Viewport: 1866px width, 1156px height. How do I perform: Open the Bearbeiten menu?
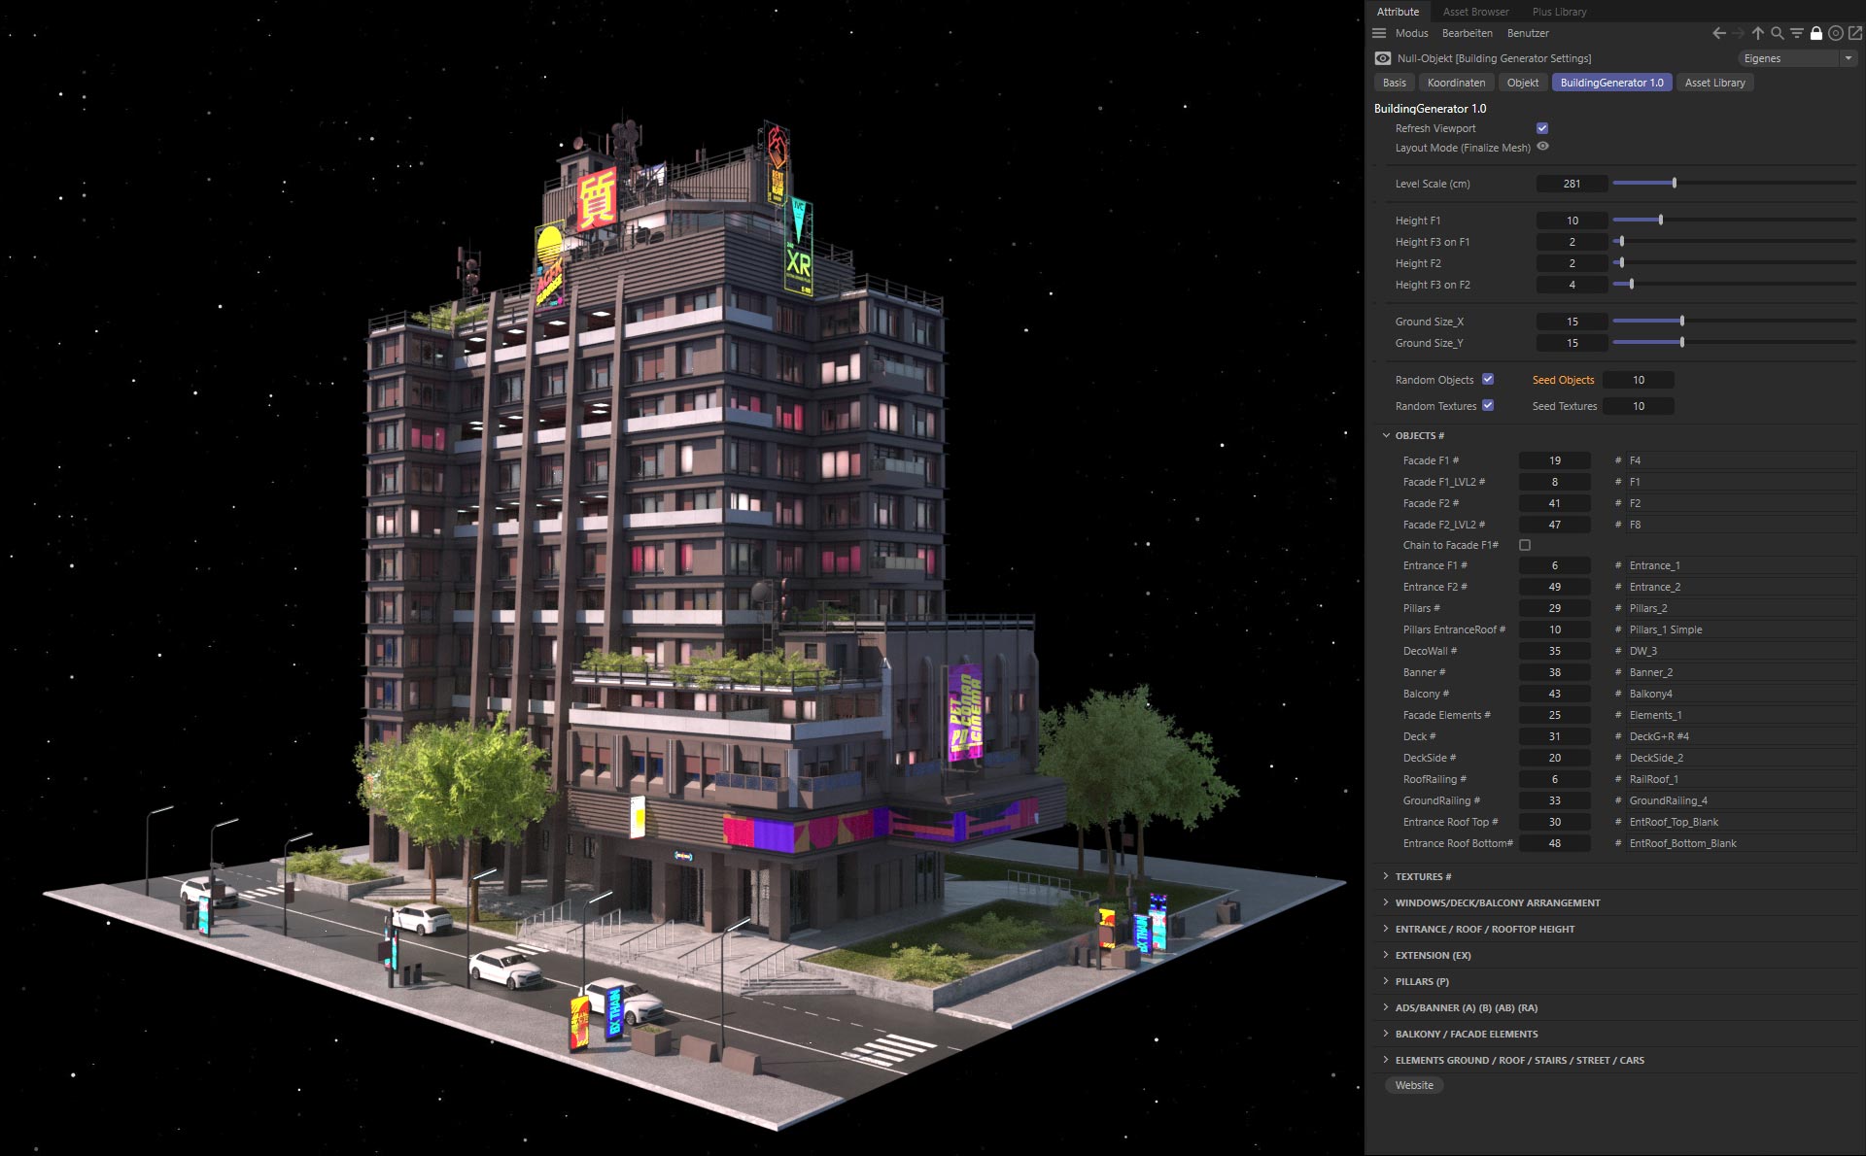coord(1468,33)
